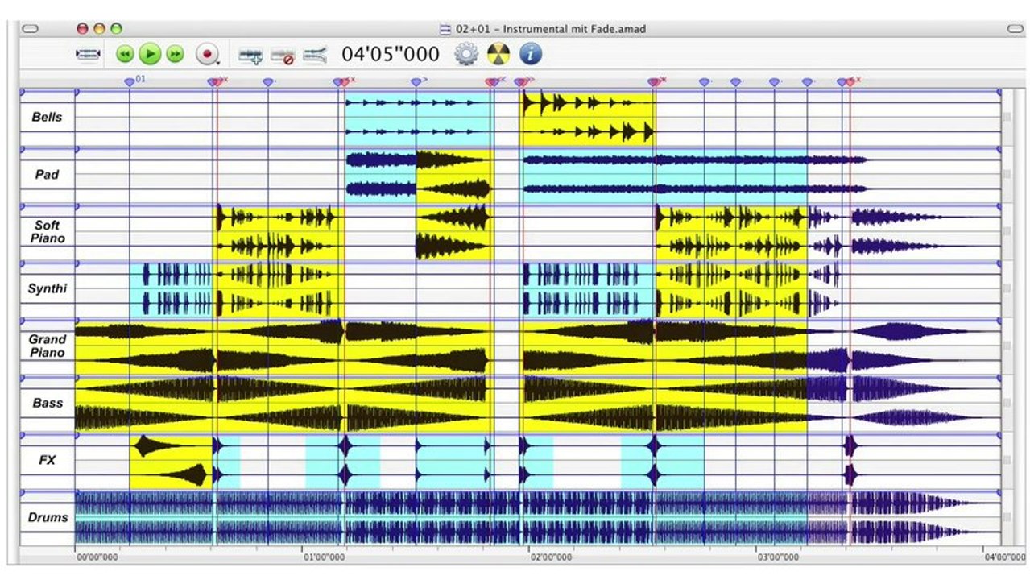Select the Bass track label
Viewport: 1030px width, 580px height.
point(47,403)
